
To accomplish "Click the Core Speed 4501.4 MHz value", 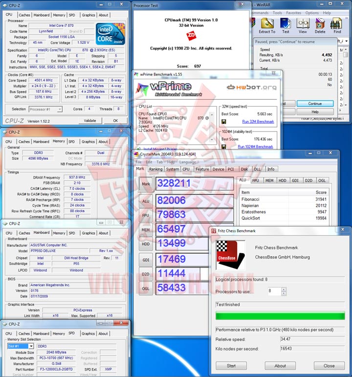I will coord(44,80).
